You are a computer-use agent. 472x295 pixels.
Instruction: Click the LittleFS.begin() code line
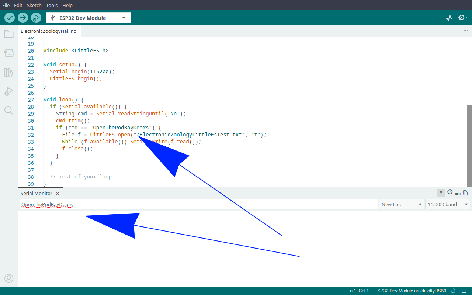tap(76, 79)
